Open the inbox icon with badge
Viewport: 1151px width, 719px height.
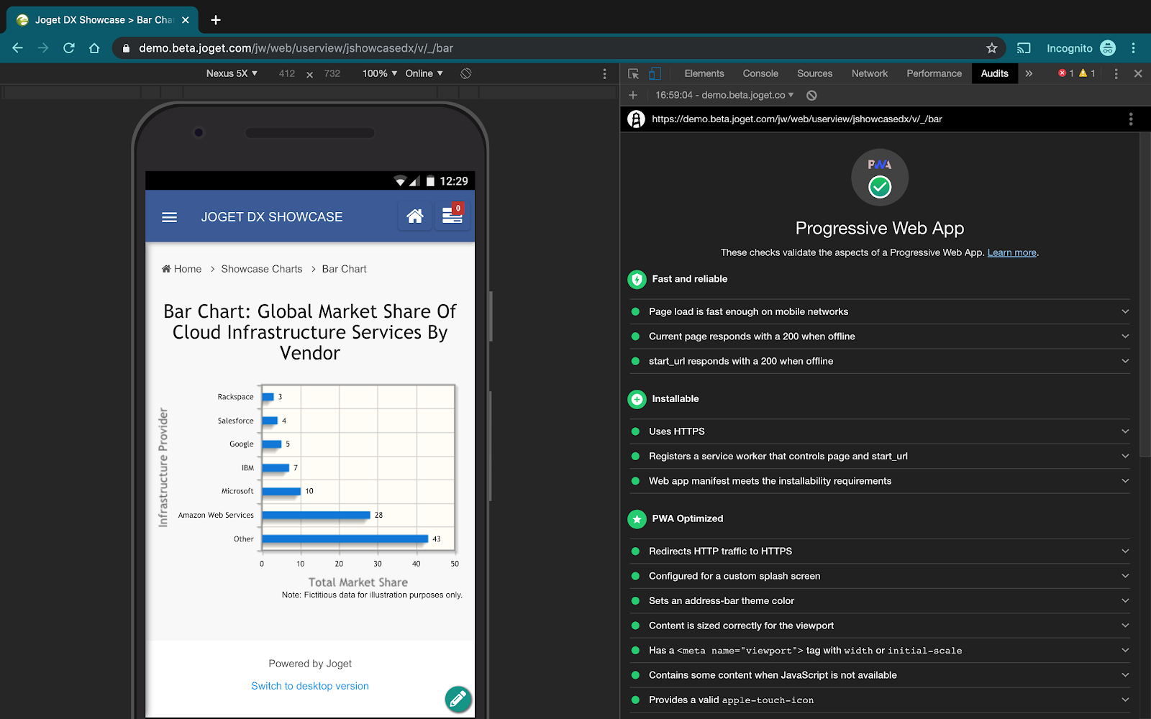tap(452, 216)
